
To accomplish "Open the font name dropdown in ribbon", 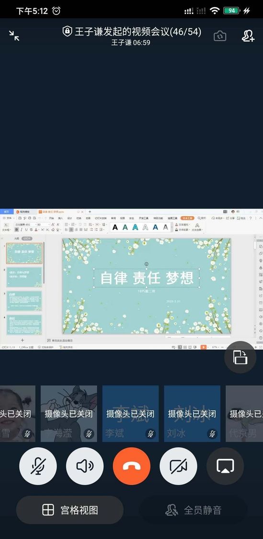I will point(25,224).
